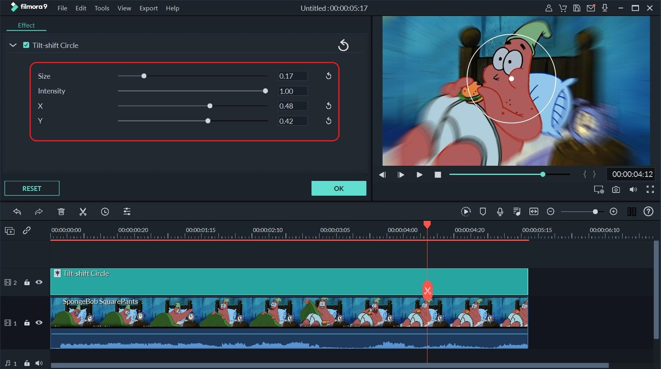This screenshot has height=369, width=661.
Task: Open the audio mixer icon
Action: point(517,212)
